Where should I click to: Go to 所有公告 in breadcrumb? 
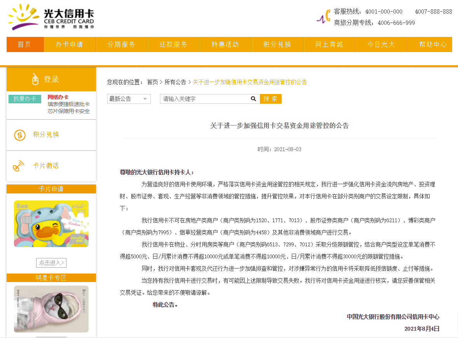tap(175, 82)
